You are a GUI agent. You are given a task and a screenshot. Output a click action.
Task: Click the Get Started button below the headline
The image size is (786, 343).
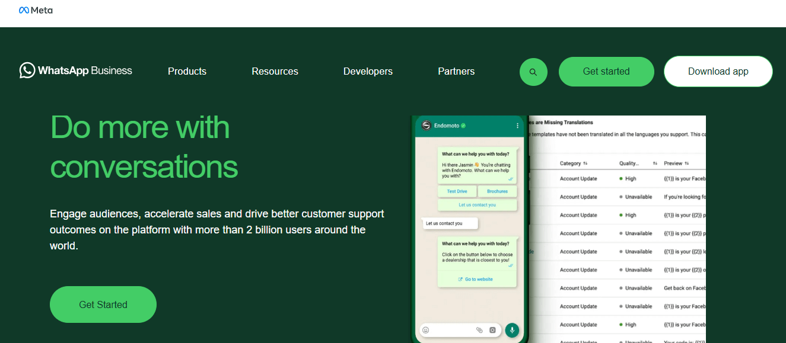(x=103, y=304)
